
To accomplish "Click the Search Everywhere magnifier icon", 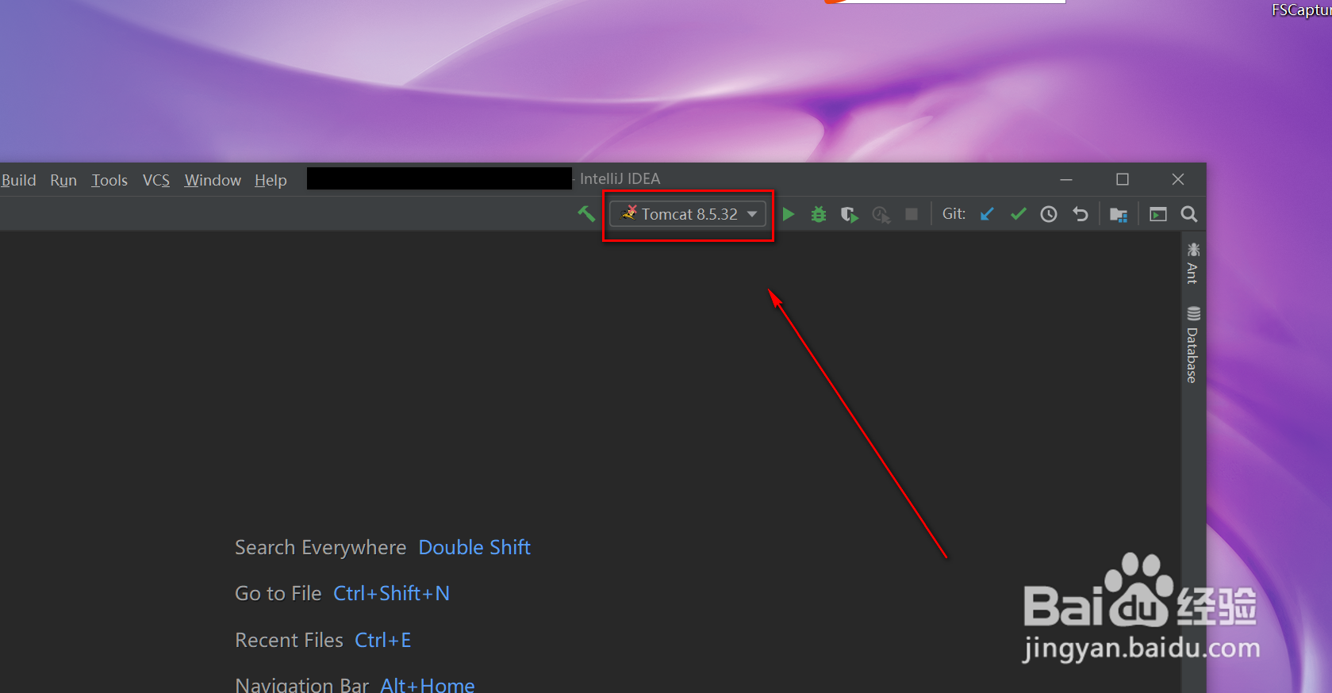I will point(1188,214).
